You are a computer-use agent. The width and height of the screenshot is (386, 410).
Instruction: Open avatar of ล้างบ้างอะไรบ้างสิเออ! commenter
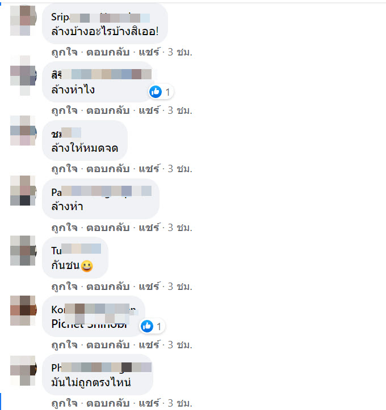point(23,20)
